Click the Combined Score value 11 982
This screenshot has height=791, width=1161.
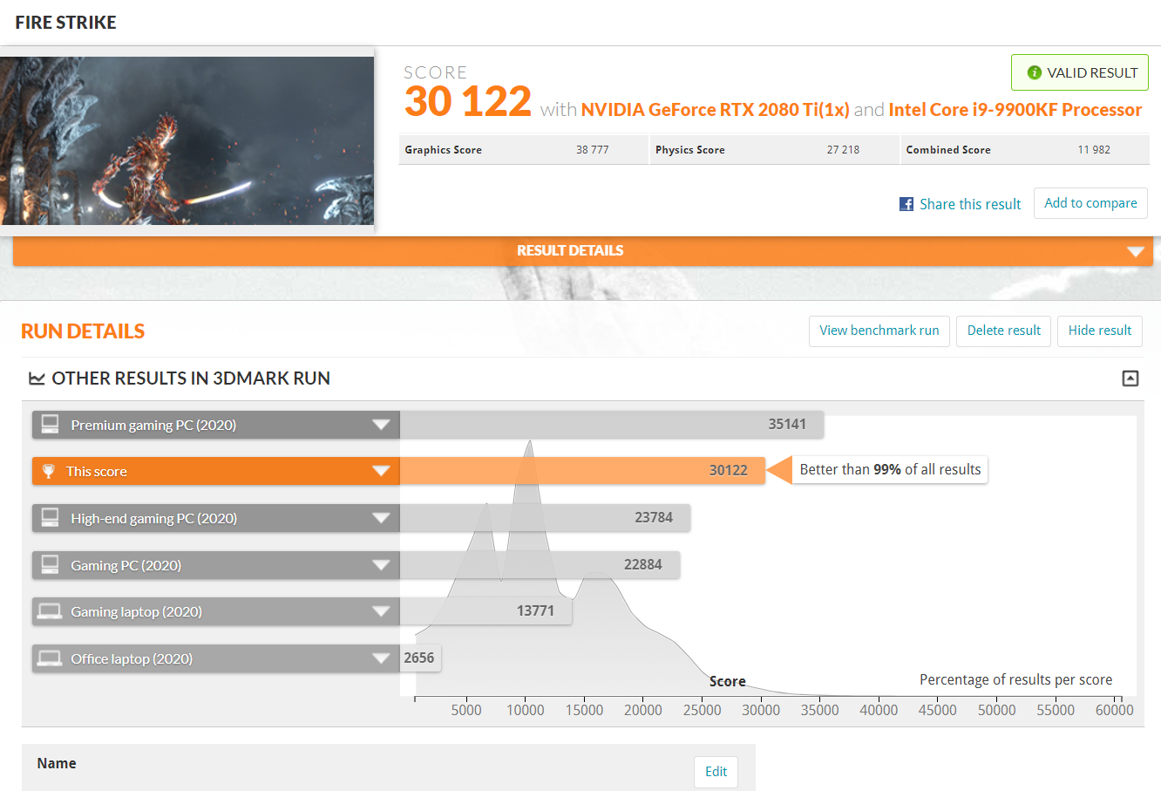point(1094,150)
